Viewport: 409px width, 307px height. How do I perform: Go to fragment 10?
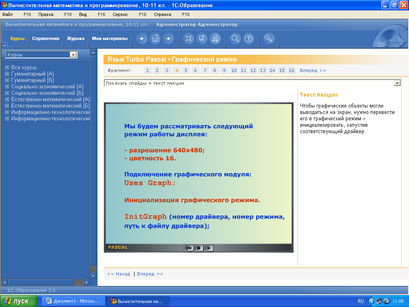234,70
